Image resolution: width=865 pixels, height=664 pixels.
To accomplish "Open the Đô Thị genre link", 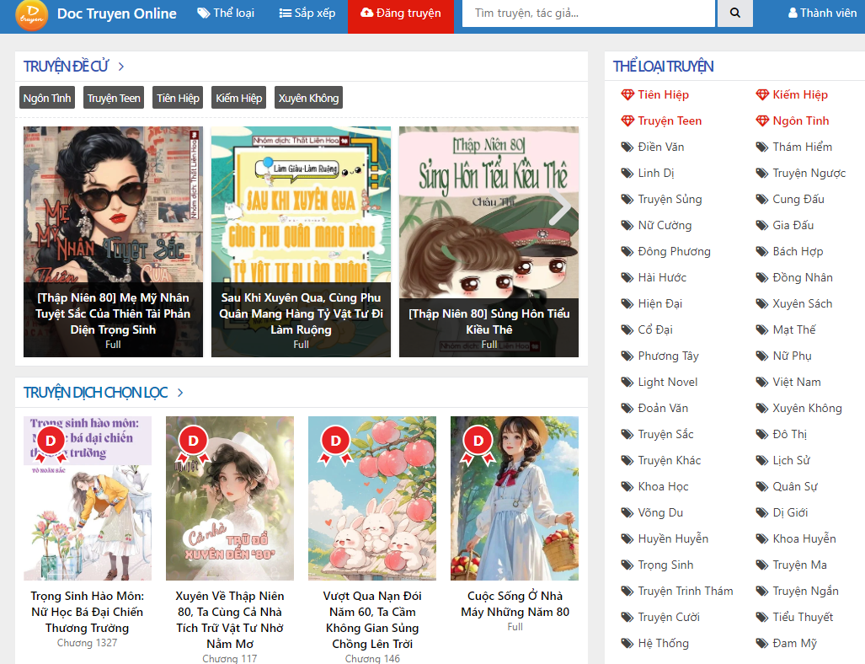I will 789,435.
